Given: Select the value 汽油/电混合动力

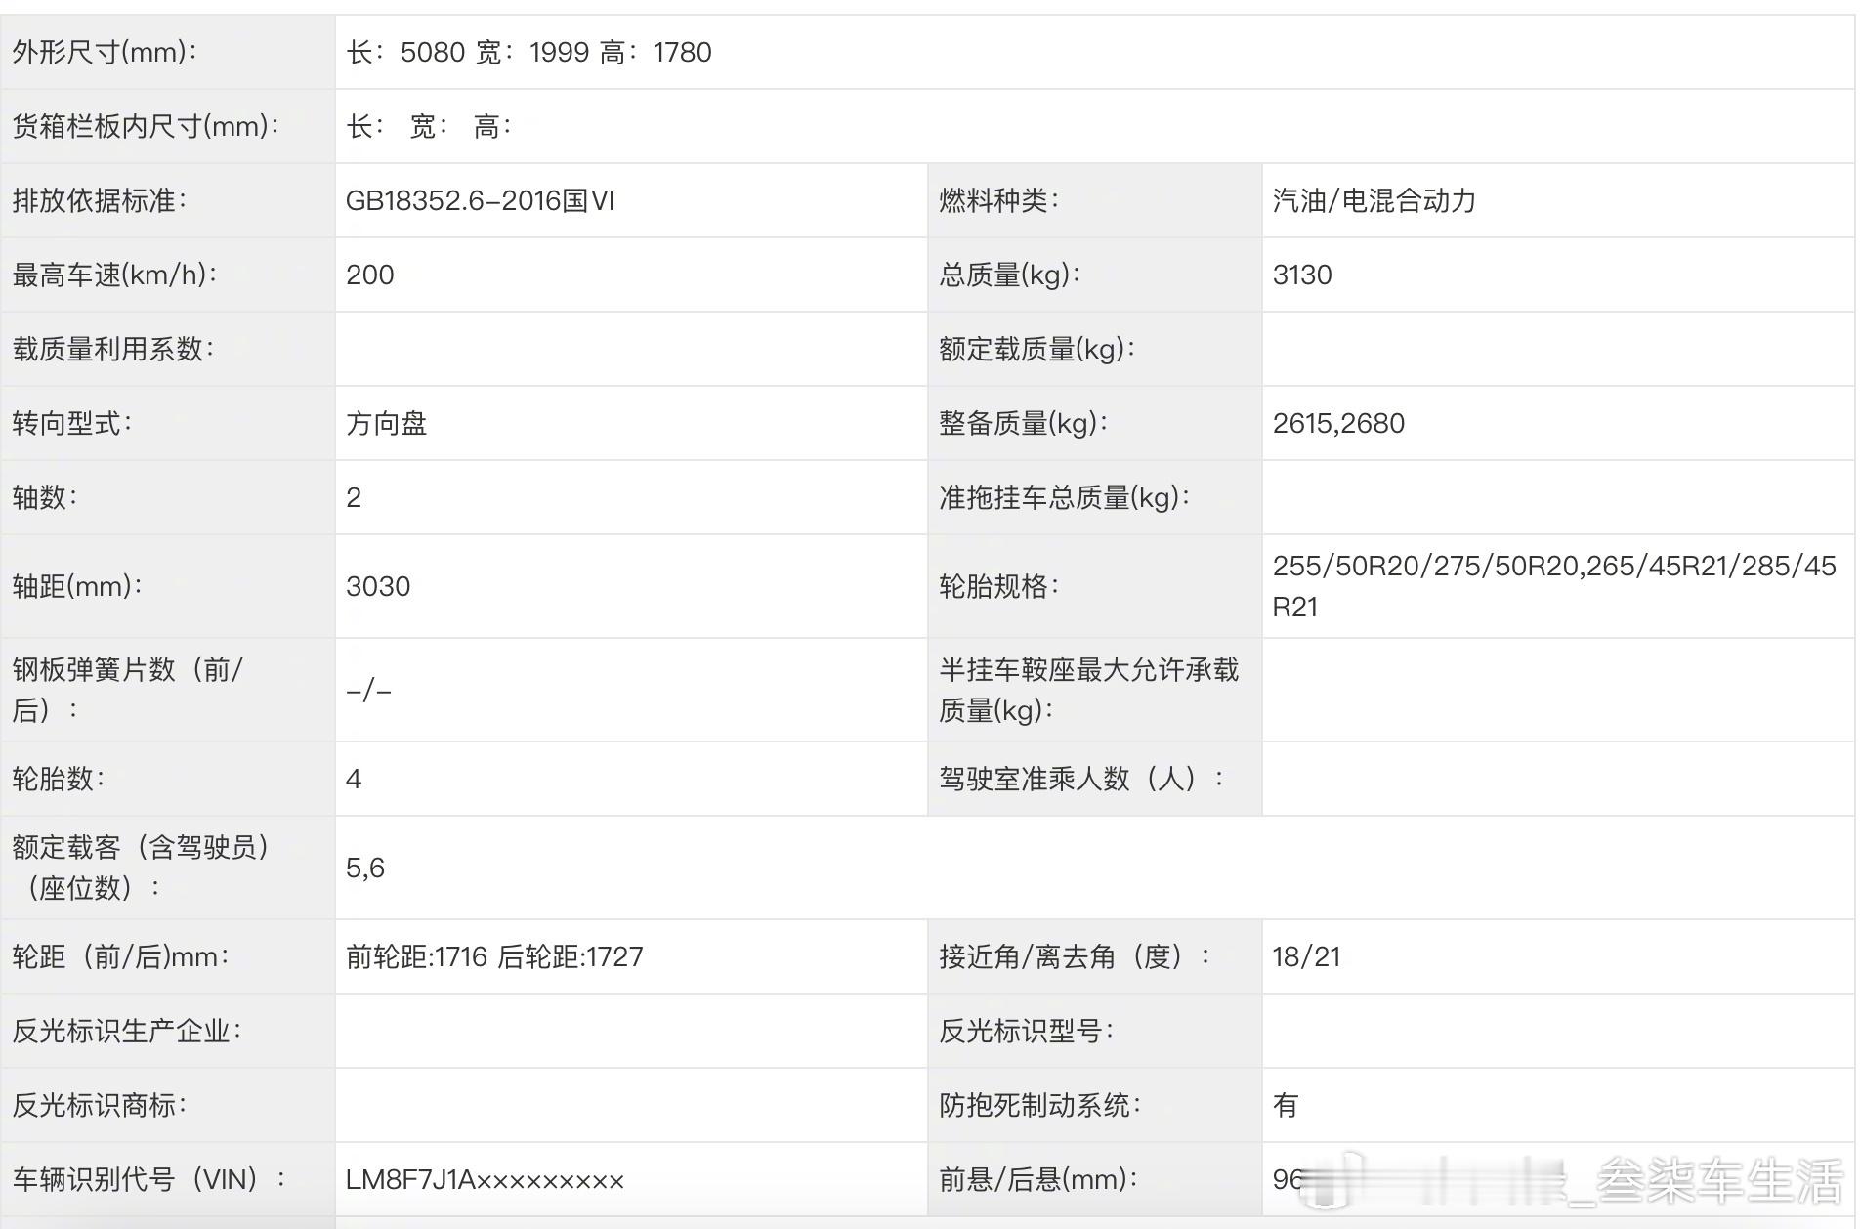Looking at the screenshot, I should [1374, 200].
